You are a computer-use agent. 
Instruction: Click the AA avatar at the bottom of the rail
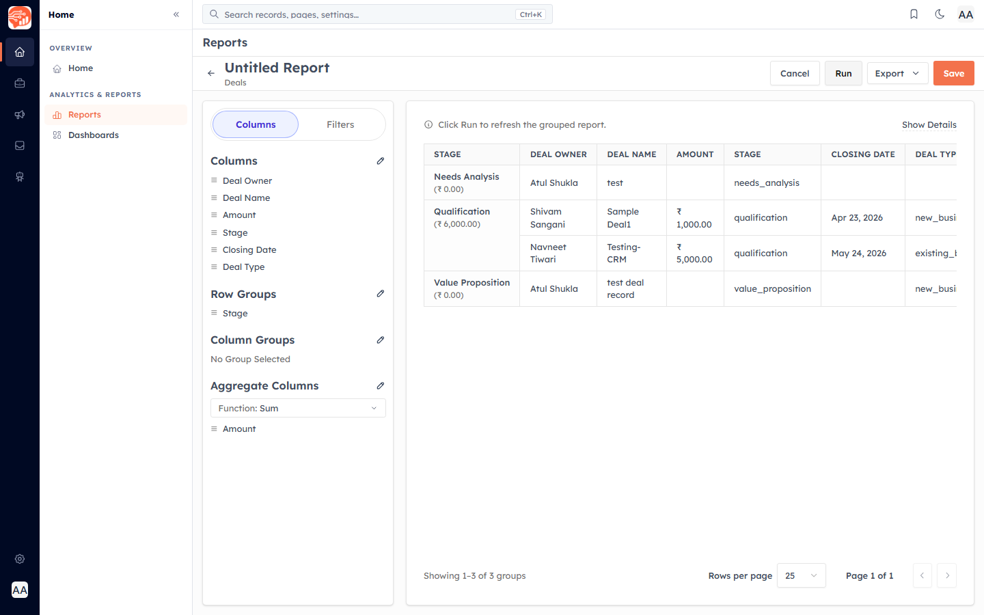(x=20, y=590)
